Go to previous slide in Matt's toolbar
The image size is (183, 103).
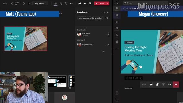pyautogui.click(x=12, y=3)
